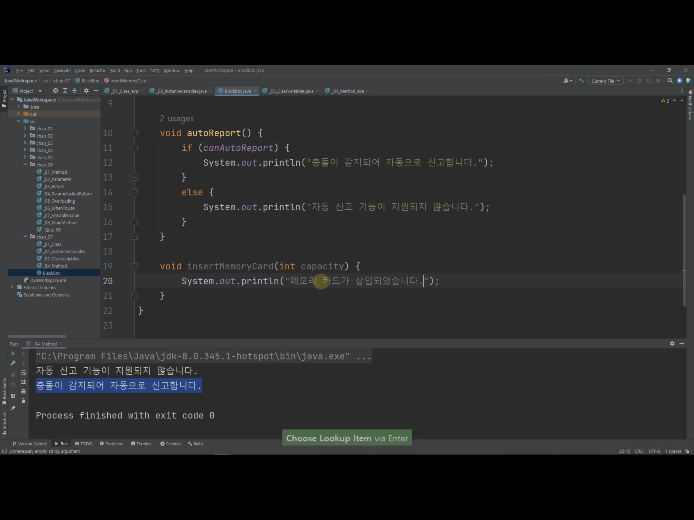Click the print icon in Run console

(23, 392)
